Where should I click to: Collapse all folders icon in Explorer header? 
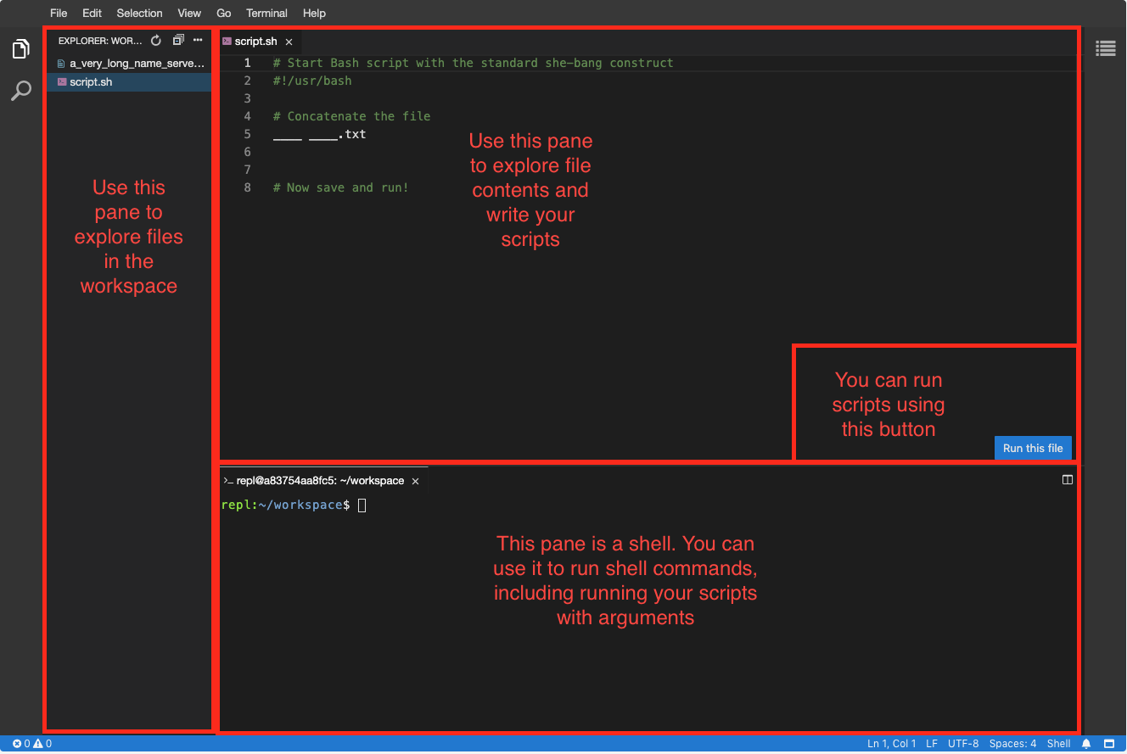(x=177, y=40)
